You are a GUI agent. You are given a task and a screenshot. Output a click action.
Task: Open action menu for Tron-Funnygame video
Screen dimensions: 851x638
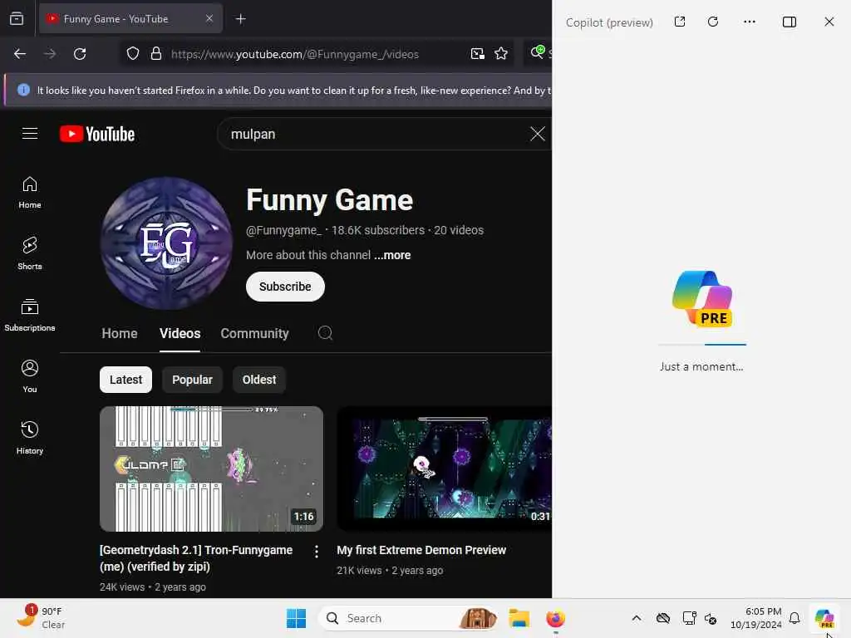(317, 552)
